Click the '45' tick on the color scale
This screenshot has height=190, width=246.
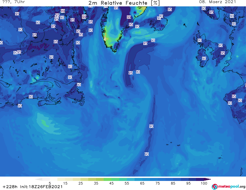[x=111, y=183]
